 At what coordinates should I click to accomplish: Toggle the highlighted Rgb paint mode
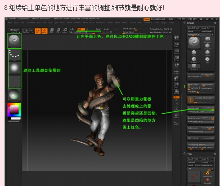coord(81,29)
